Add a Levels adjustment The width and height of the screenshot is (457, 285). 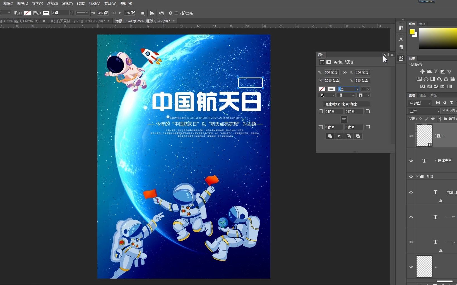click(x=429, y=72)
